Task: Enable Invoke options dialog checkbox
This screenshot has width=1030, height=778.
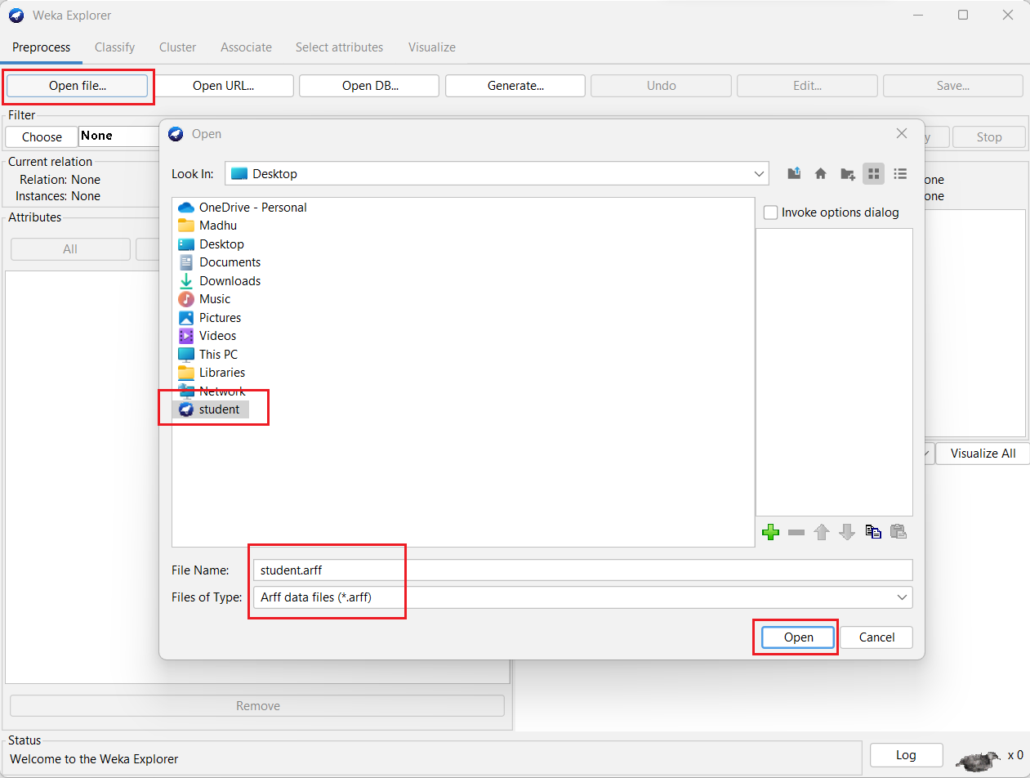Action: [x=770, y=212]
